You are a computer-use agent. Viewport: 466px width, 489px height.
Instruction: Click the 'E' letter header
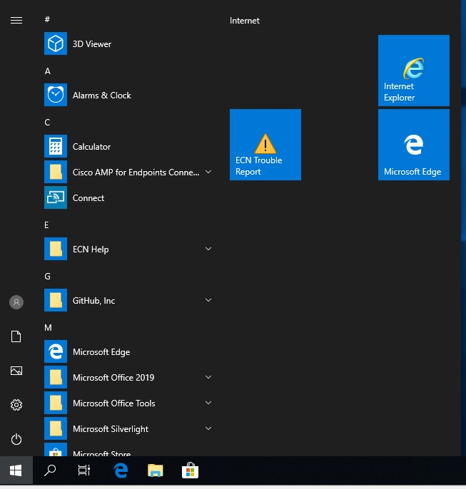point(46,225)
